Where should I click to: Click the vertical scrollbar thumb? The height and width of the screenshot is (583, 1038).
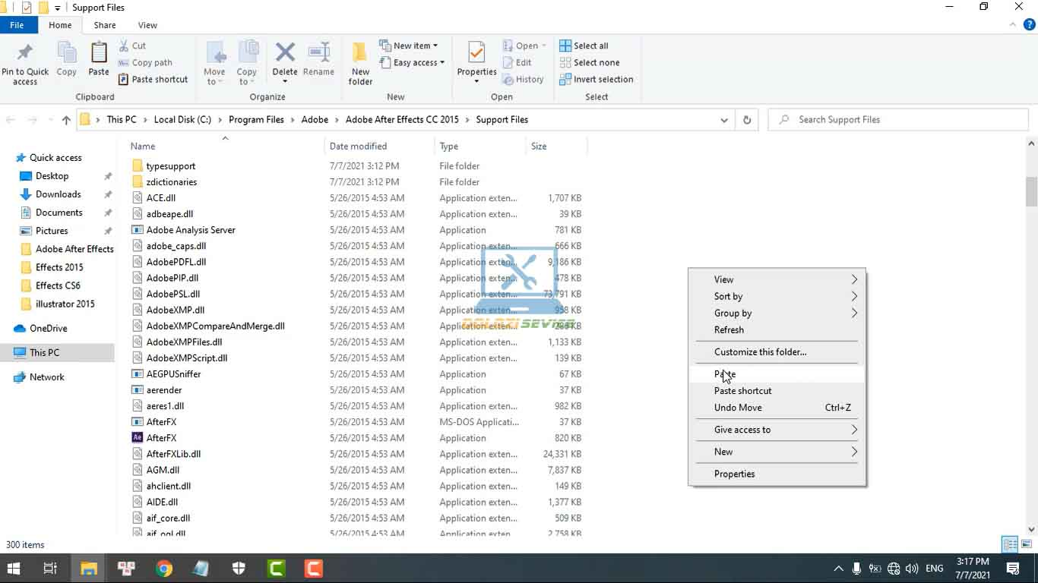[1031, 191]
